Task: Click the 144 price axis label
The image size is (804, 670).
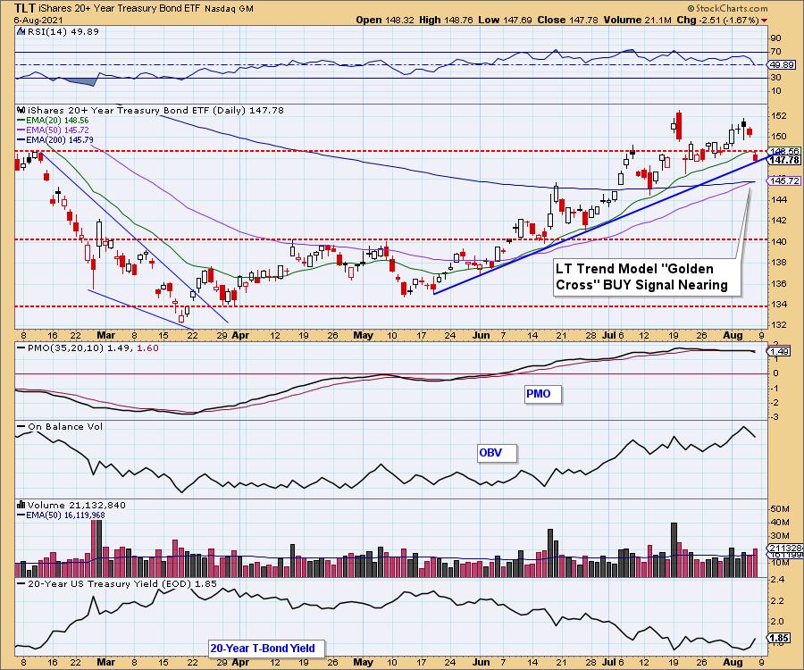Action: (778, 199)
